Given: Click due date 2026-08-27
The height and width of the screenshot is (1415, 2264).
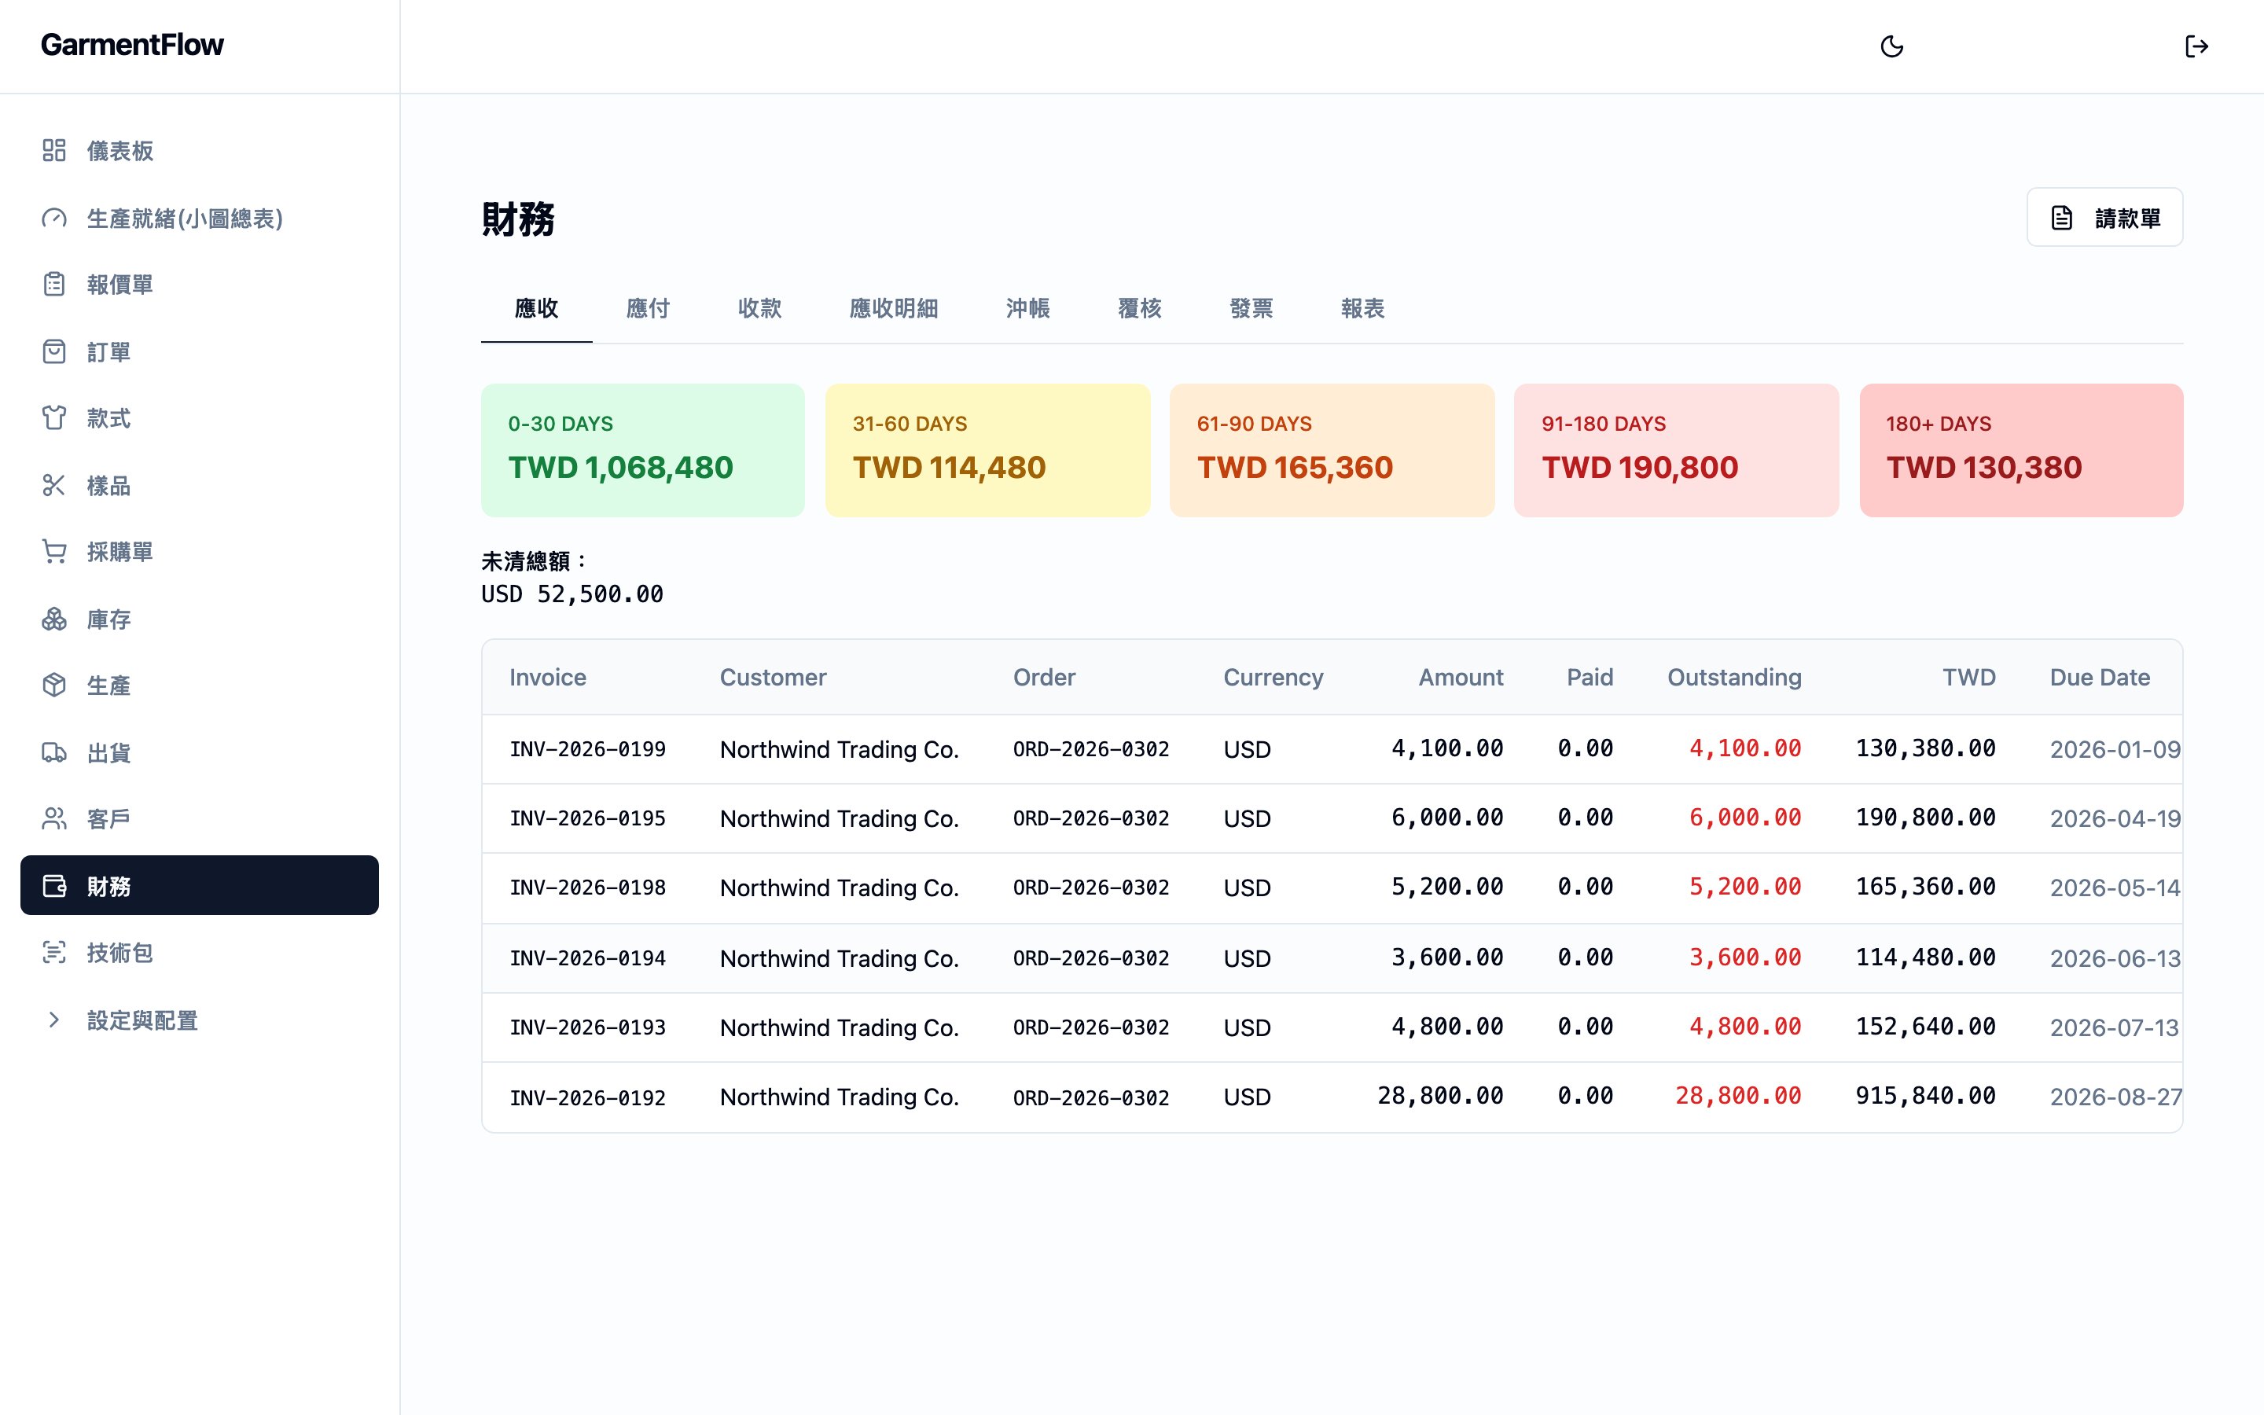Looking at the screenshot, I should click(x=2115, y=1097).
